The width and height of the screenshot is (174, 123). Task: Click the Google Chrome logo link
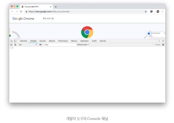23,18
